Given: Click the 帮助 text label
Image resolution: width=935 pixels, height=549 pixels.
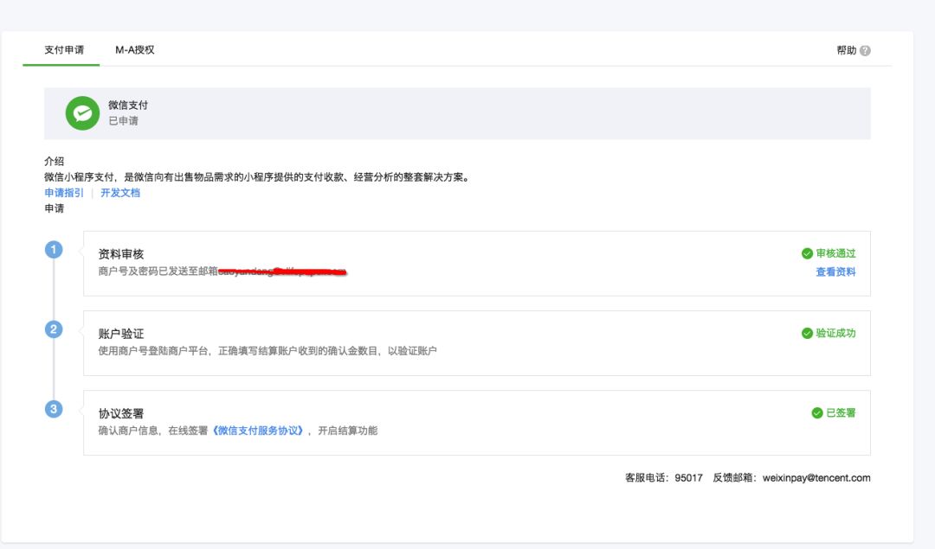Looking at the screenshot, I should click(846, 51).
